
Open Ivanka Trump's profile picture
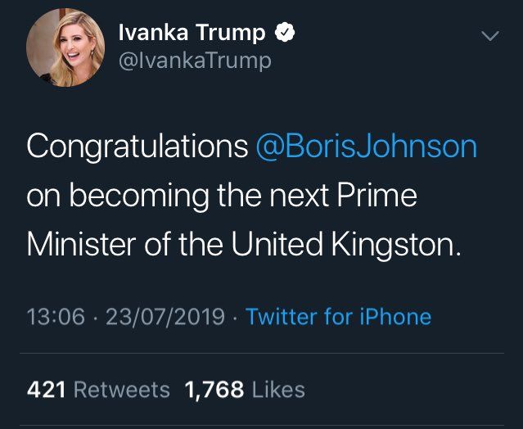(x=65, y=47)
